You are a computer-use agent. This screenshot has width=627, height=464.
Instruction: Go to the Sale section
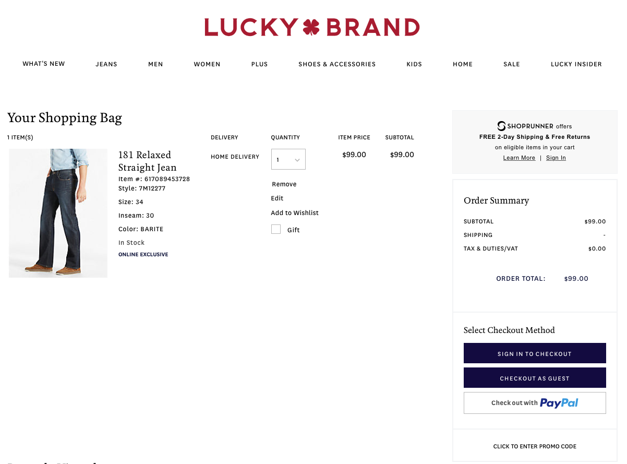(x=512, y=64)
